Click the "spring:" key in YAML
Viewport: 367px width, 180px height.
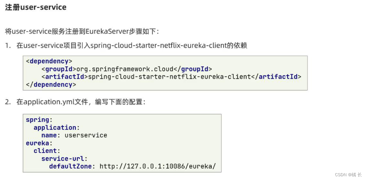[x=39, y=120]
